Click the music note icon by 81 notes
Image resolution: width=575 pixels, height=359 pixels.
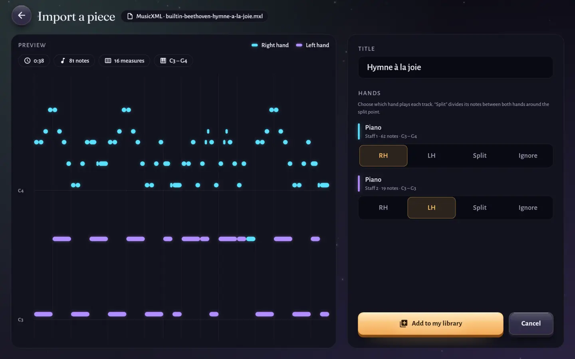63,61
